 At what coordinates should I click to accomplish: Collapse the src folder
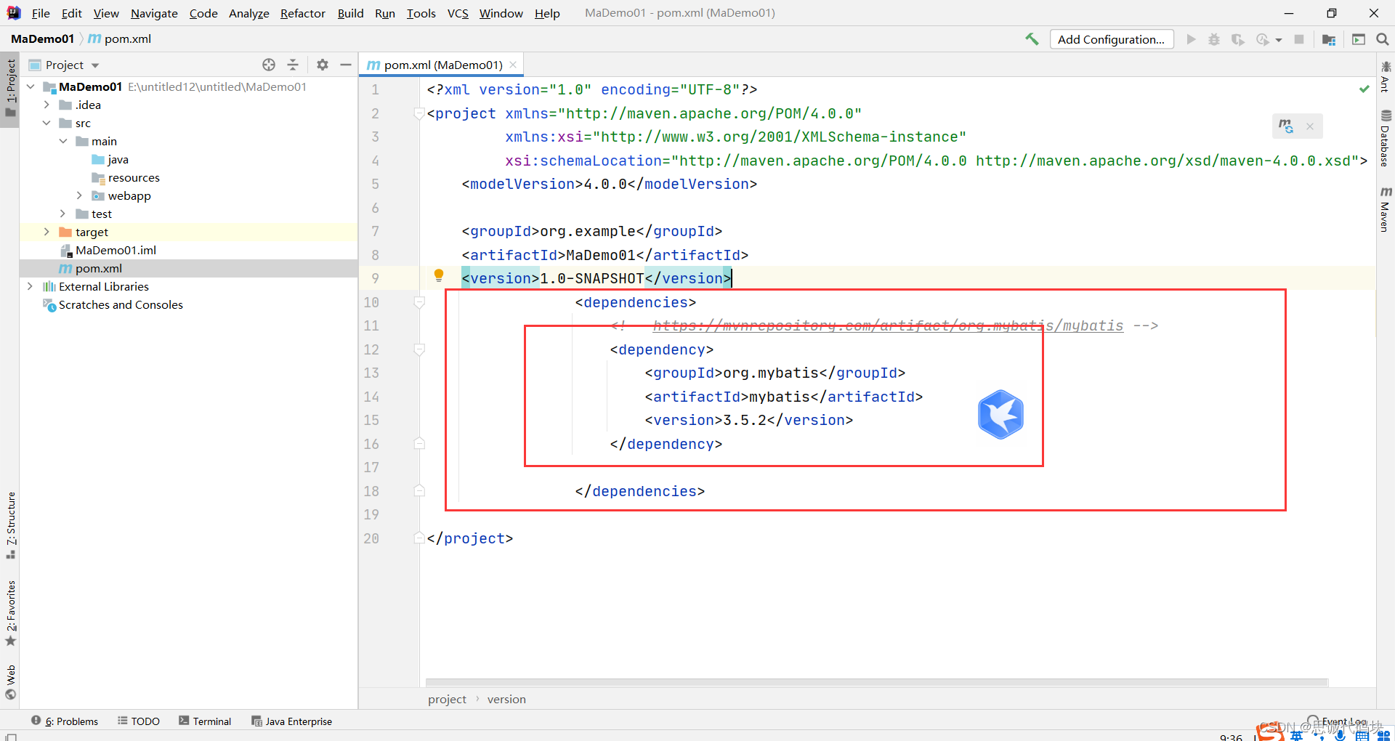(x=46, y=123)
